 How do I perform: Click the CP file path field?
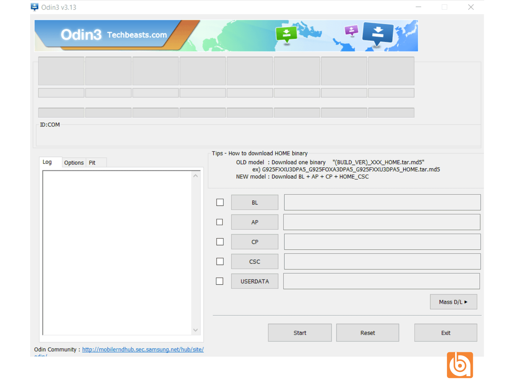tap(382, 242)
